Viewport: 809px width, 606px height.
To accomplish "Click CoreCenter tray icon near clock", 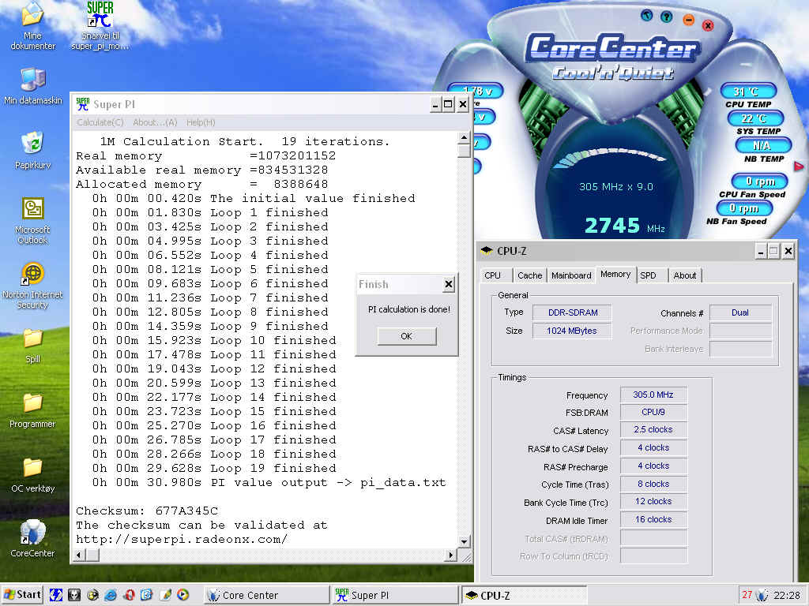I will [762, 595].
